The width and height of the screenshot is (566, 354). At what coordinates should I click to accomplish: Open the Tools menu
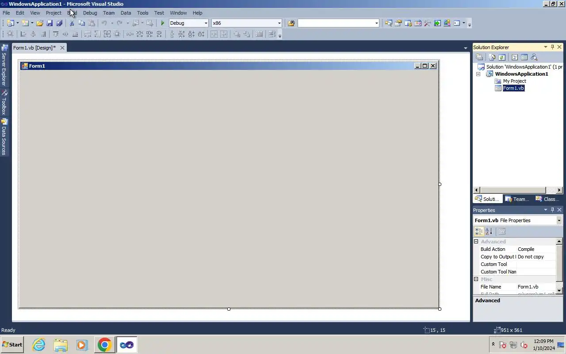pyautogui.click(x=142, y=13)
